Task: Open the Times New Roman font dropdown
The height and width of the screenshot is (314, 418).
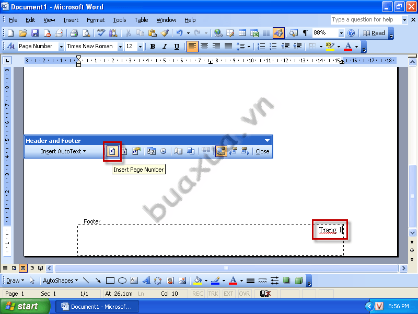Action: coord(120,47)
